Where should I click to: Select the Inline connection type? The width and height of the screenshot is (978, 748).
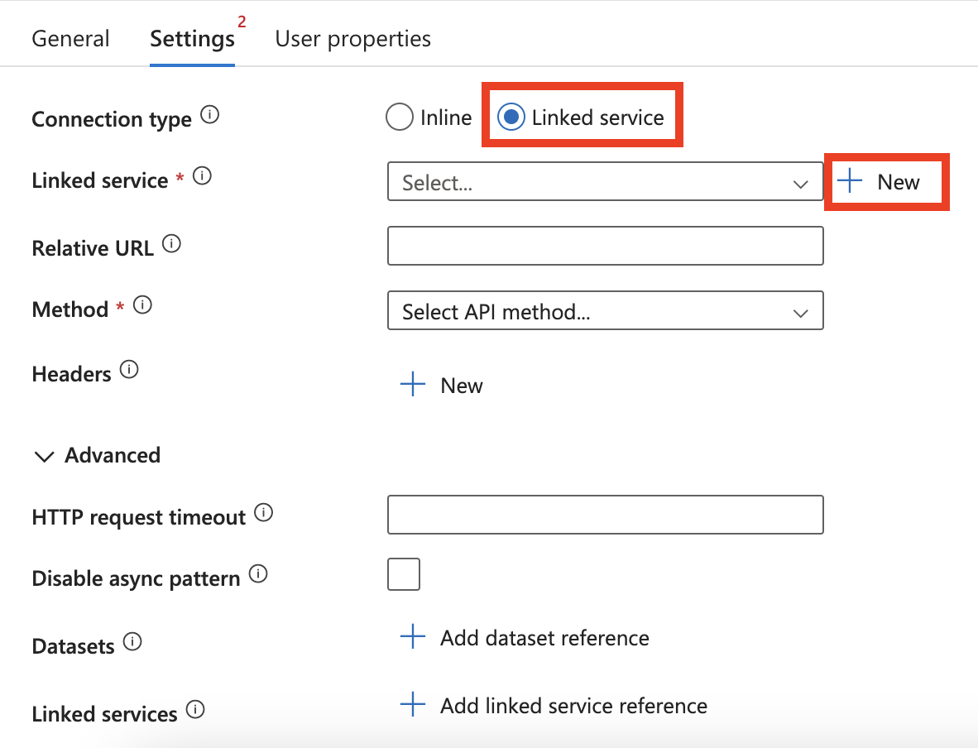click(400, 117)
